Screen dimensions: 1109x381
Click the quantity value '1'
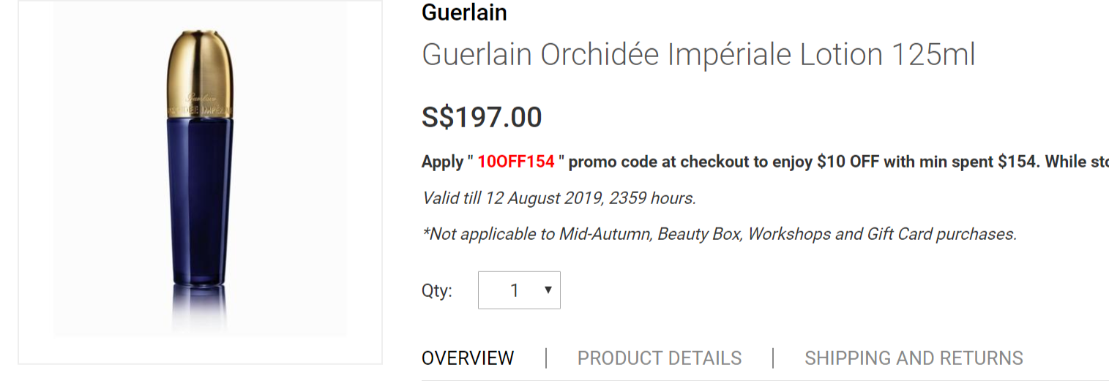click(515, 291)
